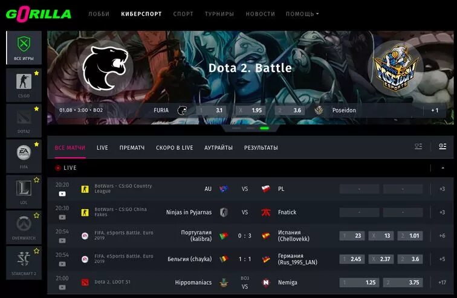Open the StarCraft 2 category icon
The image size is (457, 298).
[x=24, y=259]
